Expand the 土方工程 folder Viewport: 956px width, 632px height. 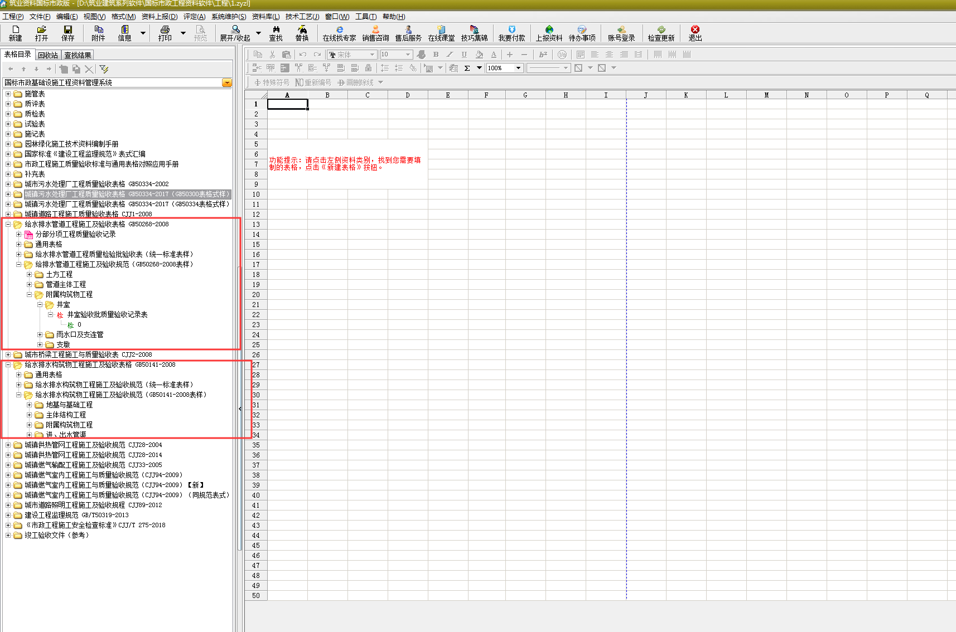pyautogui.click(x=29, y=274)
